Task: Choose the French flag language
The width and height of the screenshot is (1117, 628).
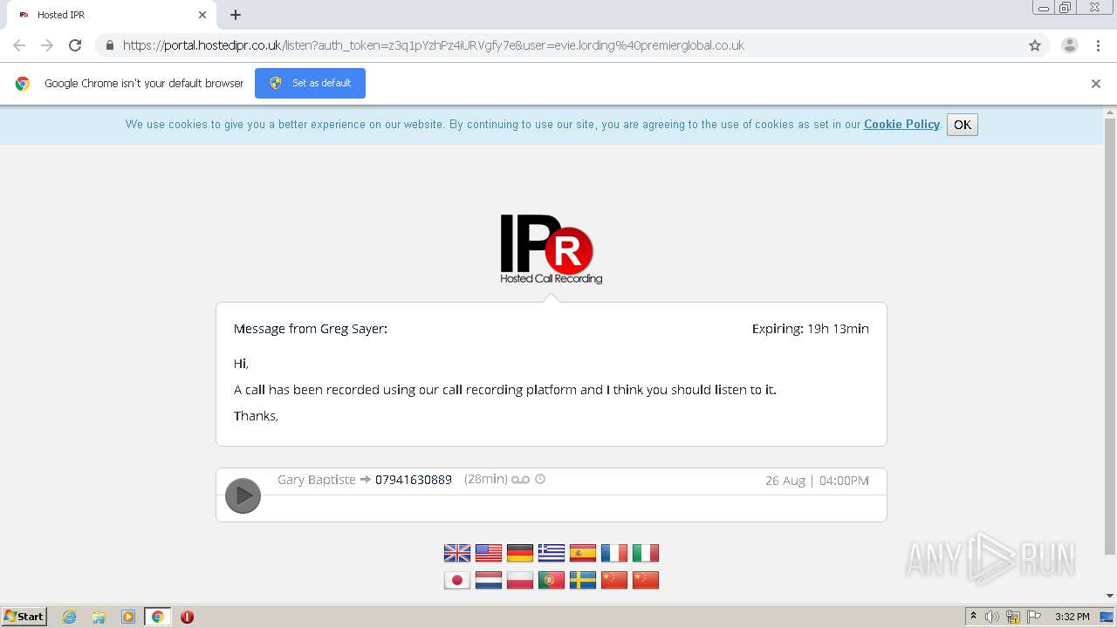Action: [x=614, y=553]
